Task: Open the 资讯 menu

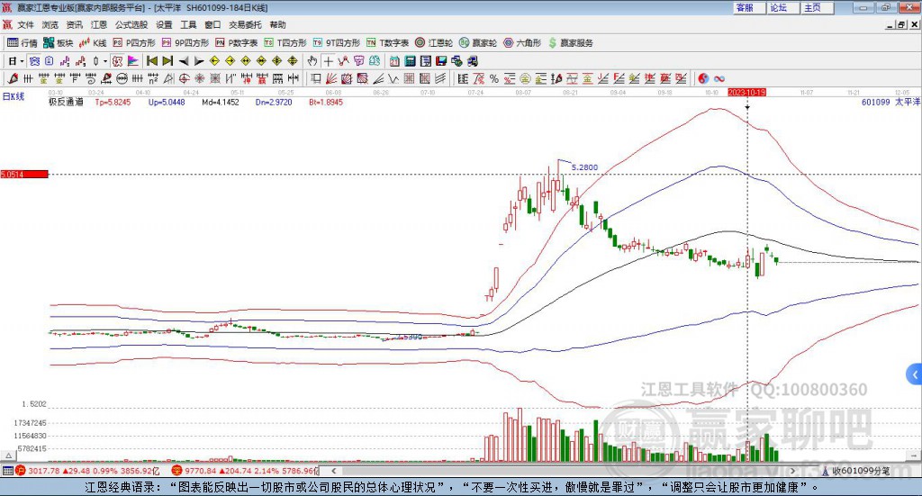Action: tap(74, 24)
